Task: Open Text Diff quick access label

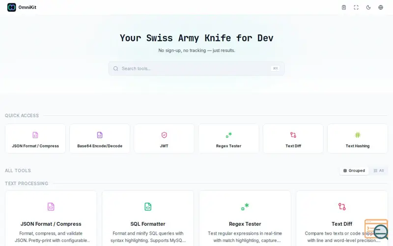Action: point(293,146)
